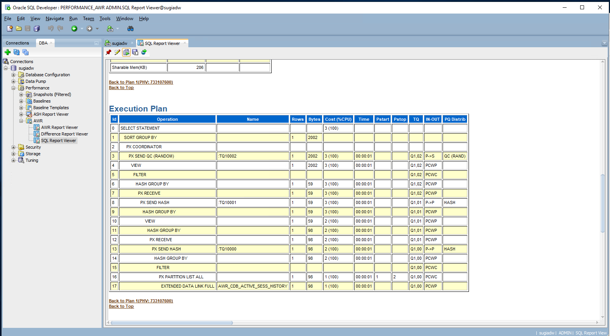The height and width of the screenshot is (336, 610).
Task: Click the Redo arrow icon
Action: coord(60,28)
